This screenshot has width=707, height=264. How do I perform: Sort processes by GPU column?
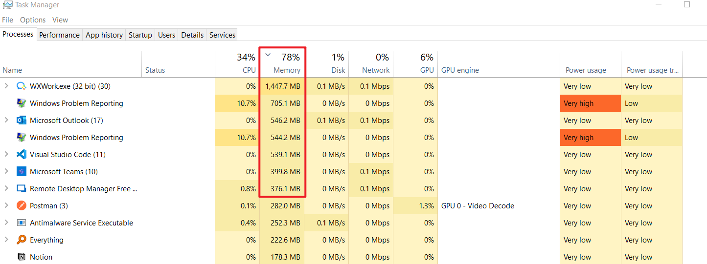(x=415, y=64)
